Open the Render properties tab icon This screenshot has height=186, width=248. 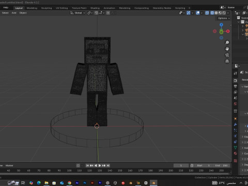(x=236, y=81)
